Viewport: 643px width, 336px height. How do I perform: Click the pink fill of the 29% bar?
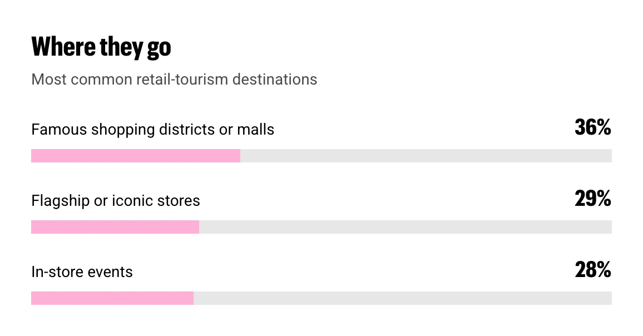point(115,227)
